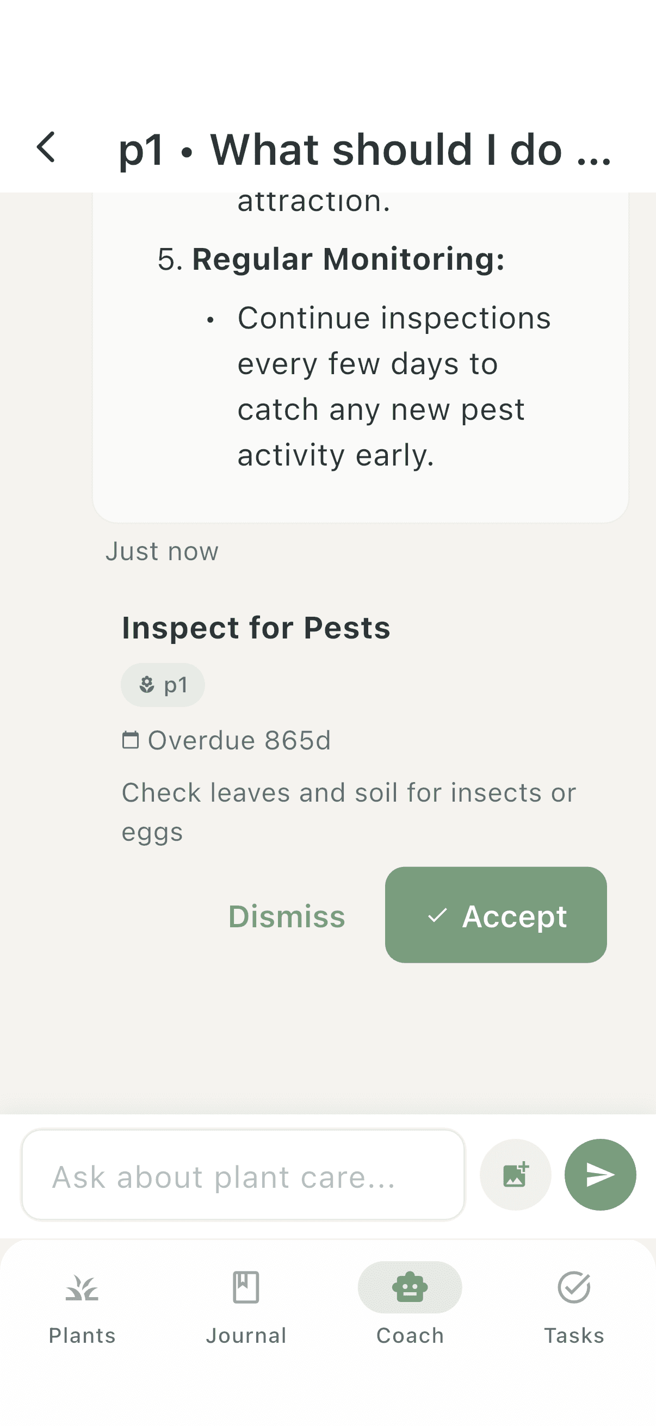Select the Journal bookmark icon
The width and height of the screenshot is (656, 1426).
point(246,1287)
